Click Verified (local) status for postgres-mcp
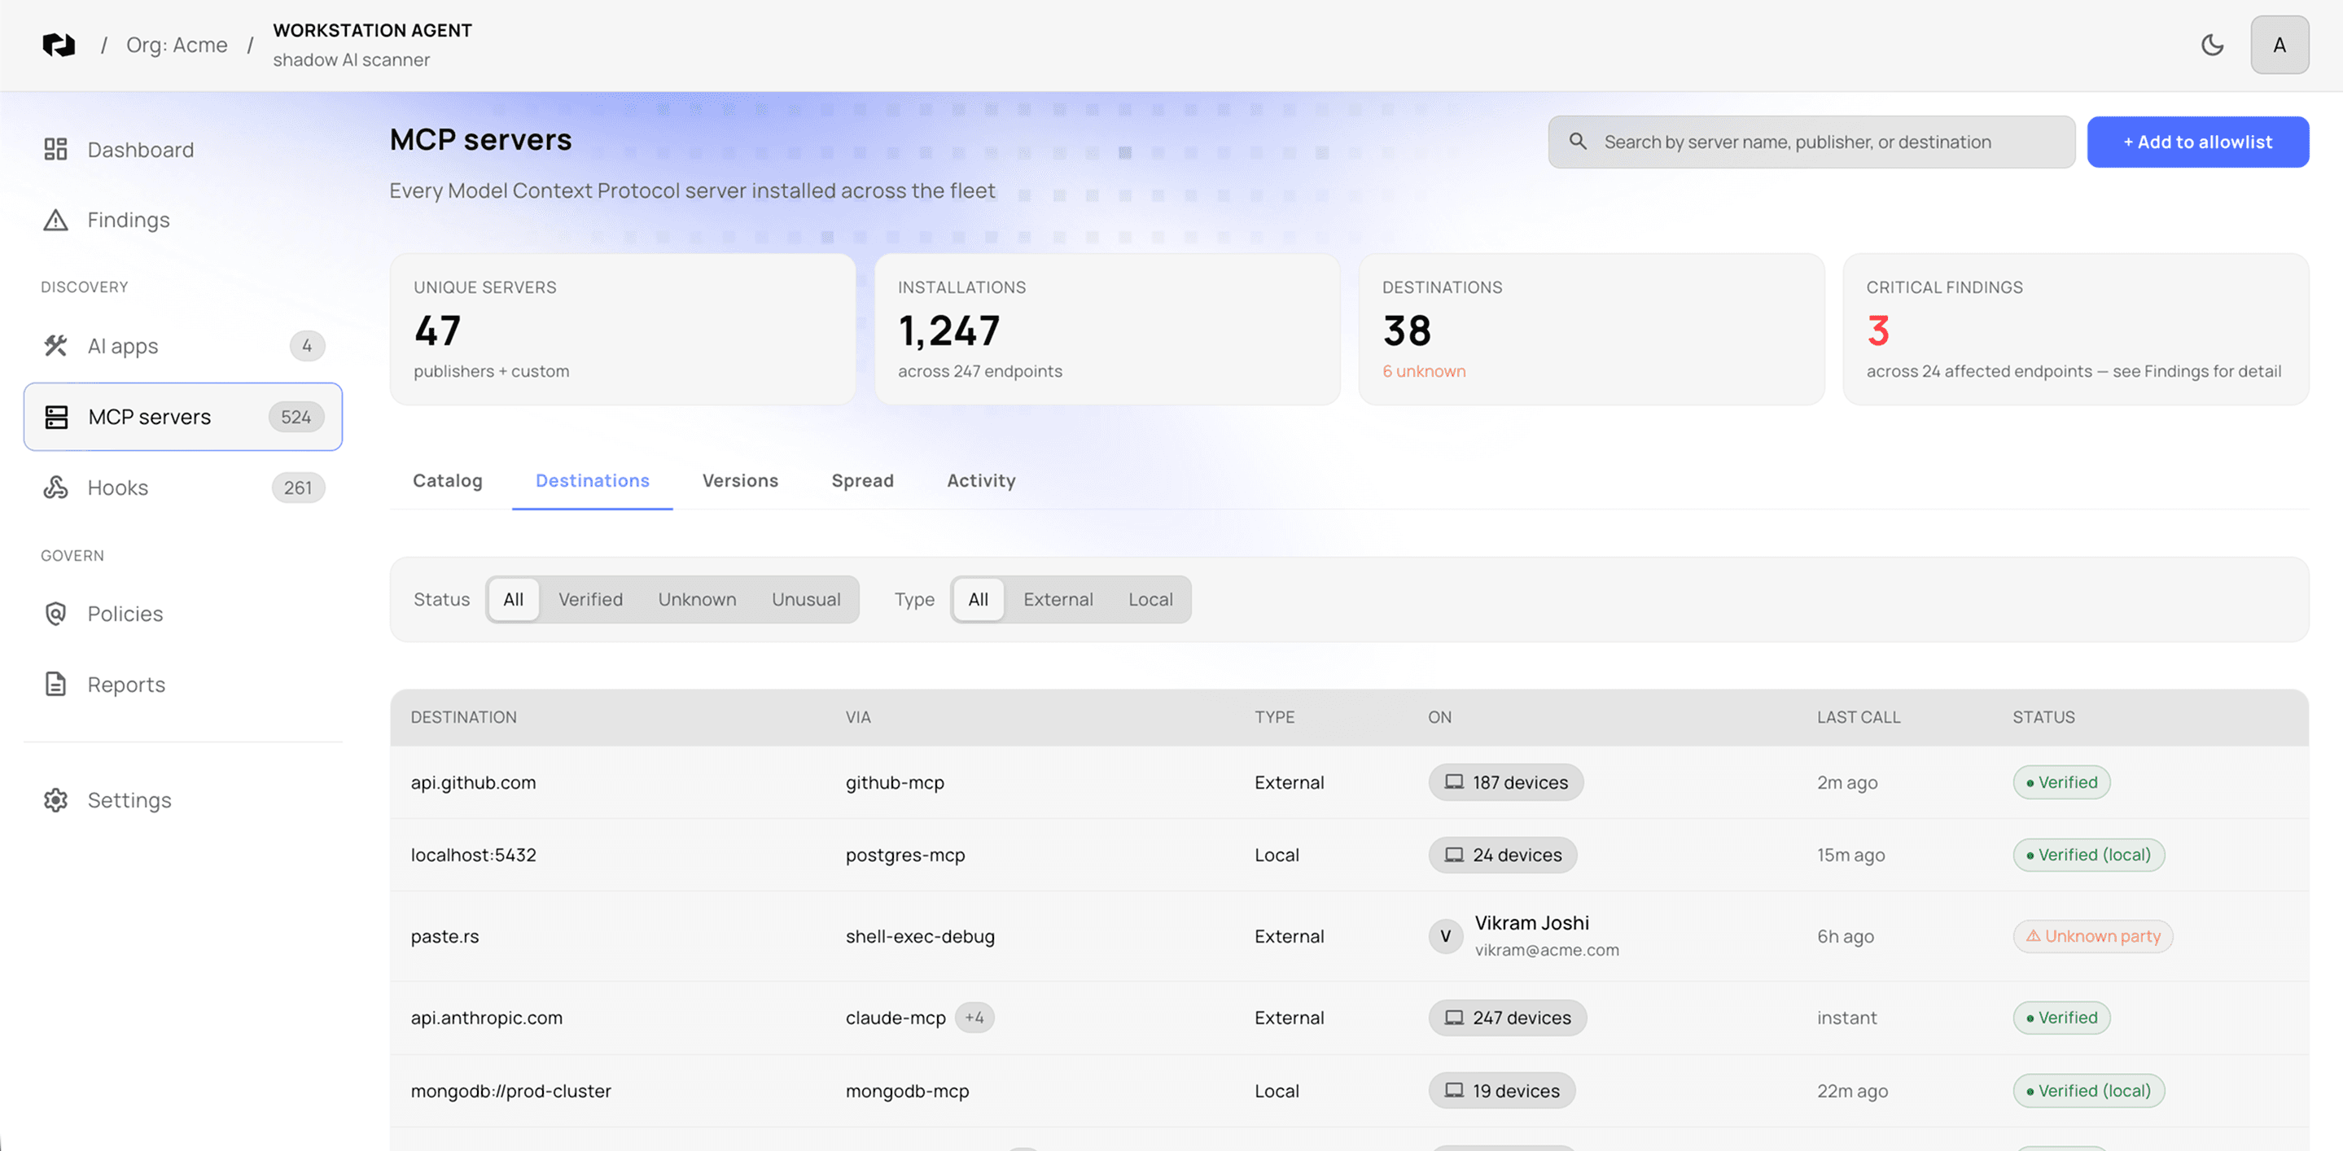This screenshot has height=1151, width=2343. click(x=2088, y=855)
